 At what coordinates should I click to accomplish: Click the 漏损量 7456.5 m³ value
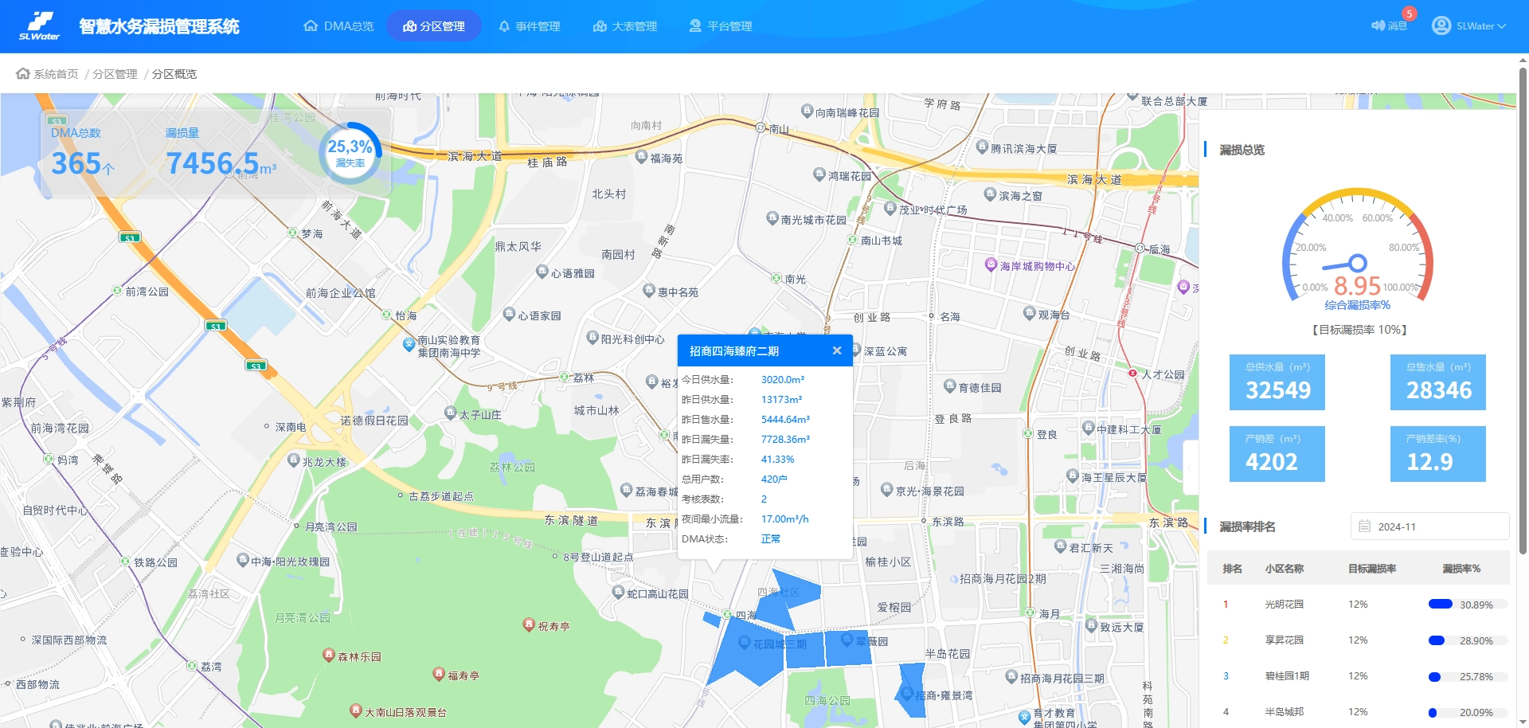pos(221,163)
